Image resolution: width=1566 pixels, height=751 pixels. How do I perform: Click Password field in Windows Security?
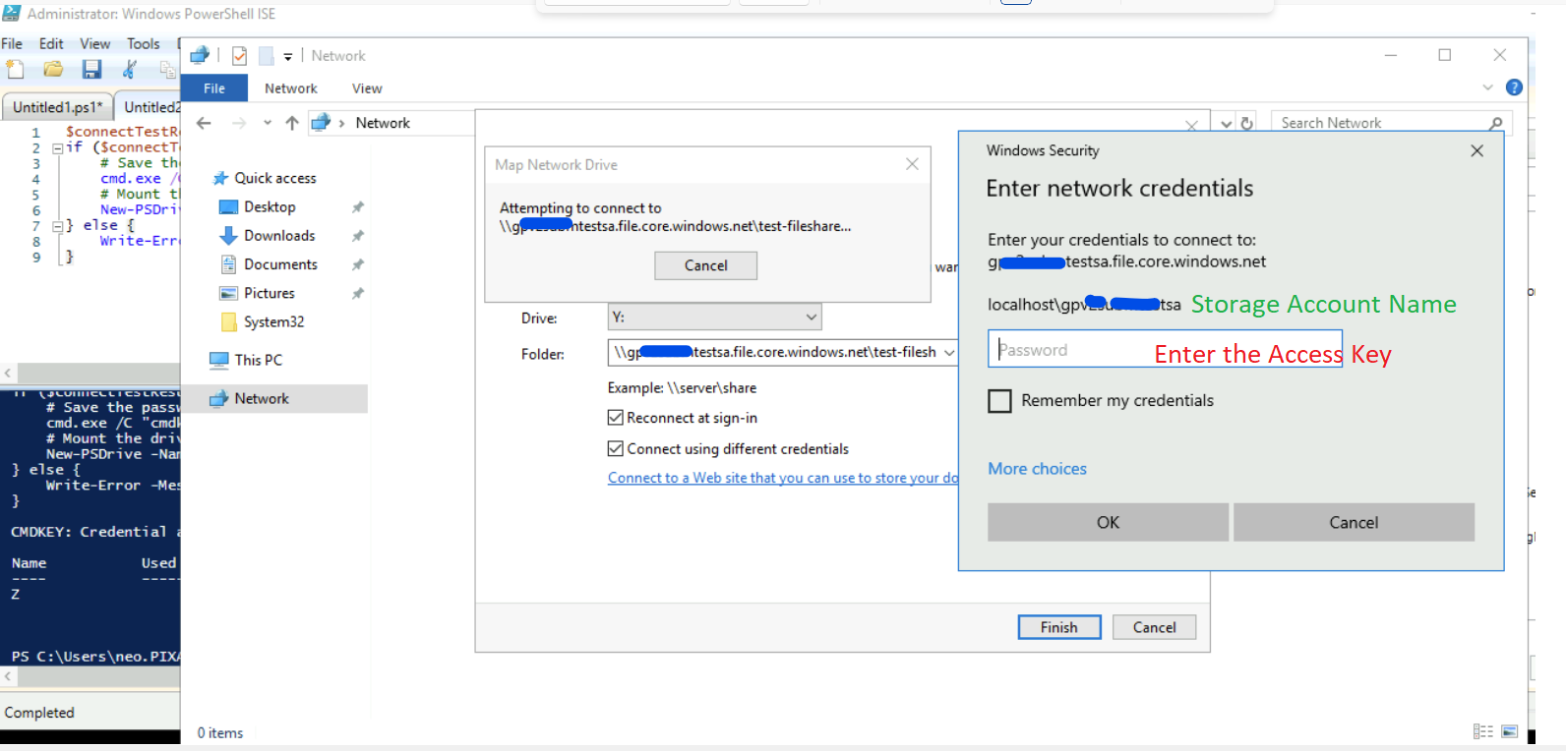coord(1165,349)
